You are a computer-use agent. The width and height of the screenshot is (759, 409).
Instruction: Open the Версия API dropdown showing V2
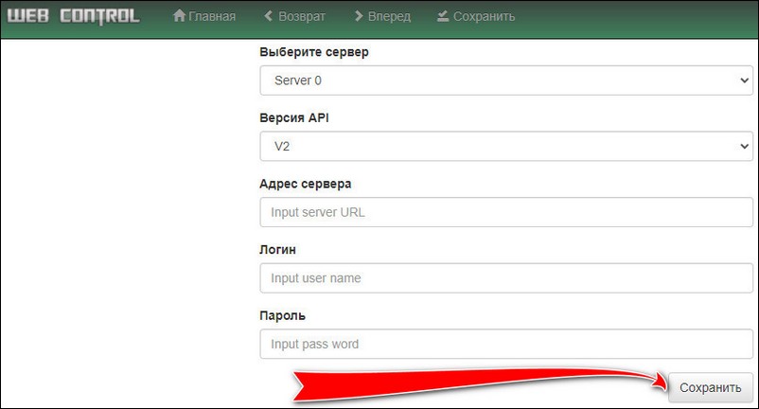coord(506,146)
